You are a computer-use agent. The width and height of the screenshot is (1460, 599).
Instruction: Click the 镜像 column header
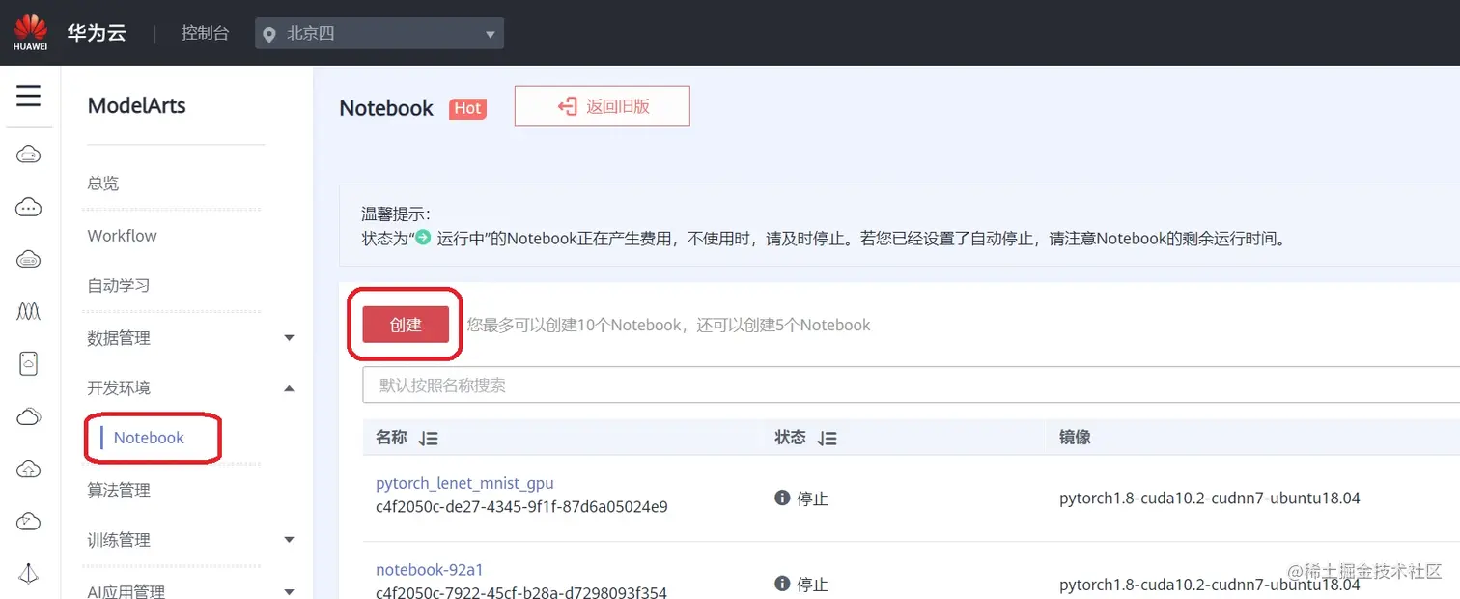point(1075,438)
